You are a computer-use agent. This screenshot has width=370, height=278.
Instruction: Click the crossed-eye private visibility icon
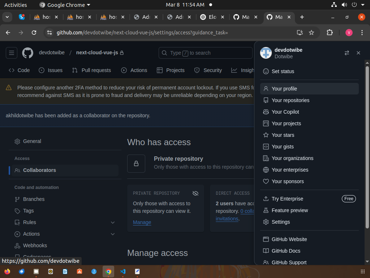(x=195, y=193)
